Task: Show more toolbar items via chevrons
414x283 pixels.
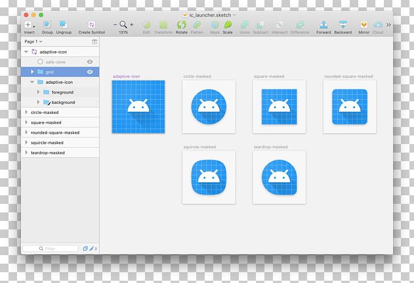Action: (388, 25)
